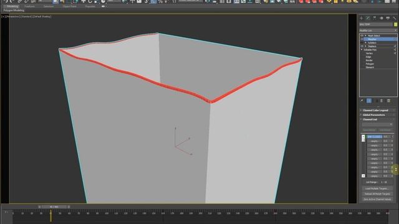Click Remove Modifier trash icon
399x224 pixels.
point(382,101)
